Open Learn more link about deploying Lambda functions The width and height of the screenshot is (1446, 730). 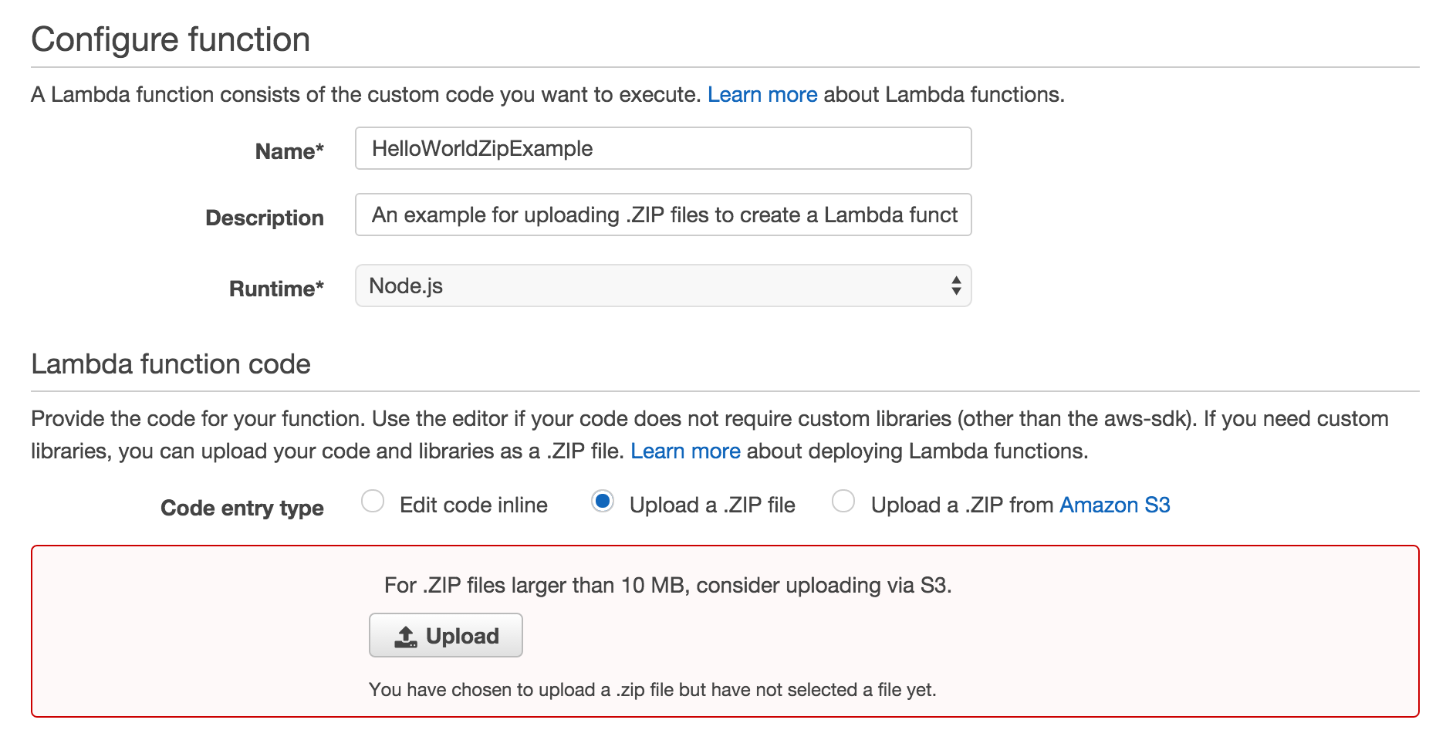click(x=685, y=451)
